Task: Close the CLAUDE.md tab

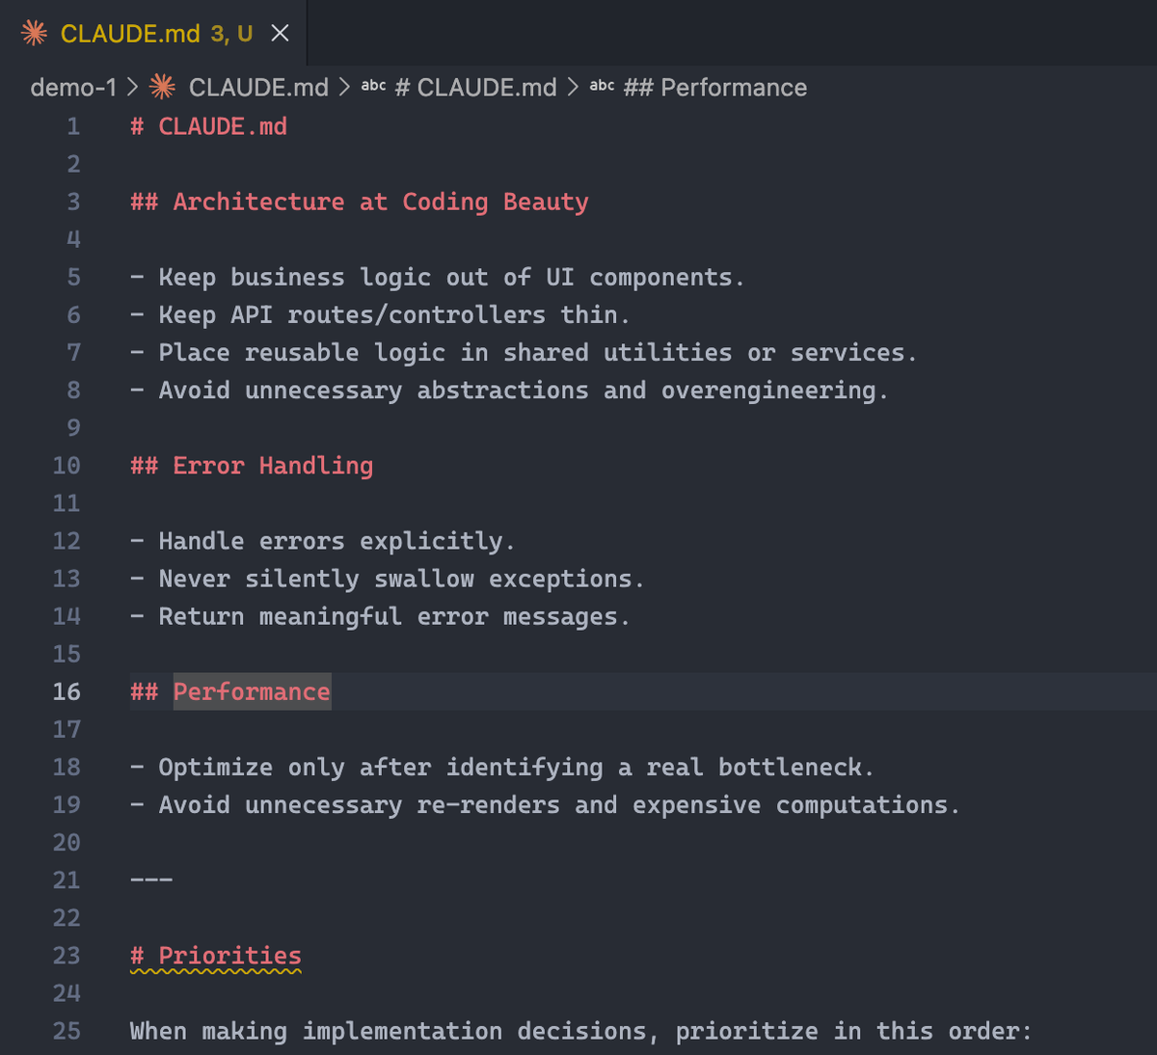Action: click(x=280, y=34)
